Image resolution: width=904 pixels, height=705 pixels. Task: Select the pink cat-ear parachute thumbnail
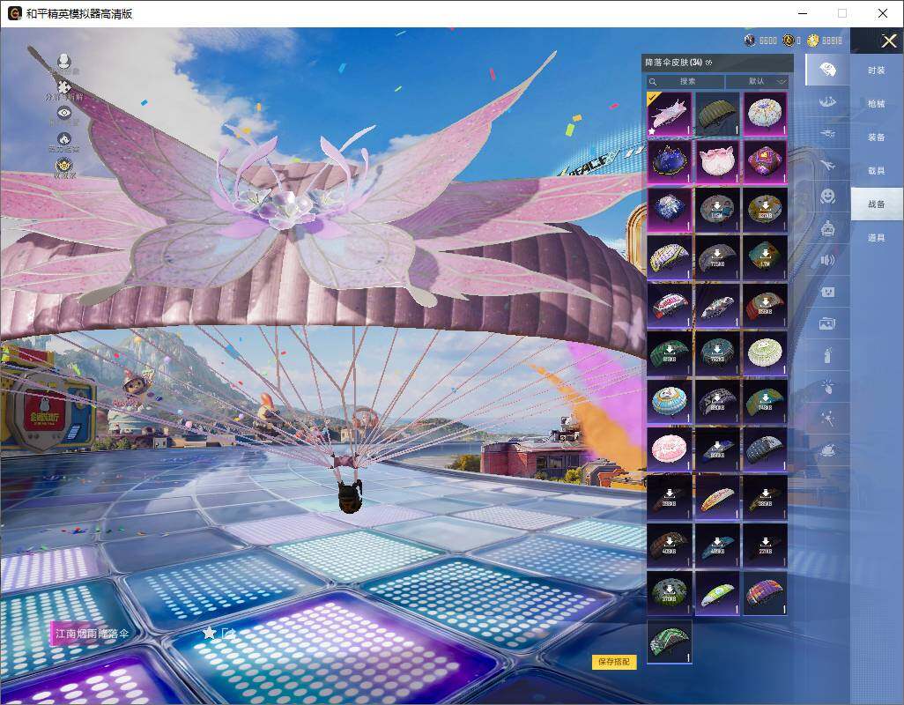click(x=717, y=162)
